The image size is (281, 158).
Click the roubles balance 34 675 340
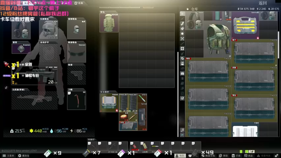246,9
